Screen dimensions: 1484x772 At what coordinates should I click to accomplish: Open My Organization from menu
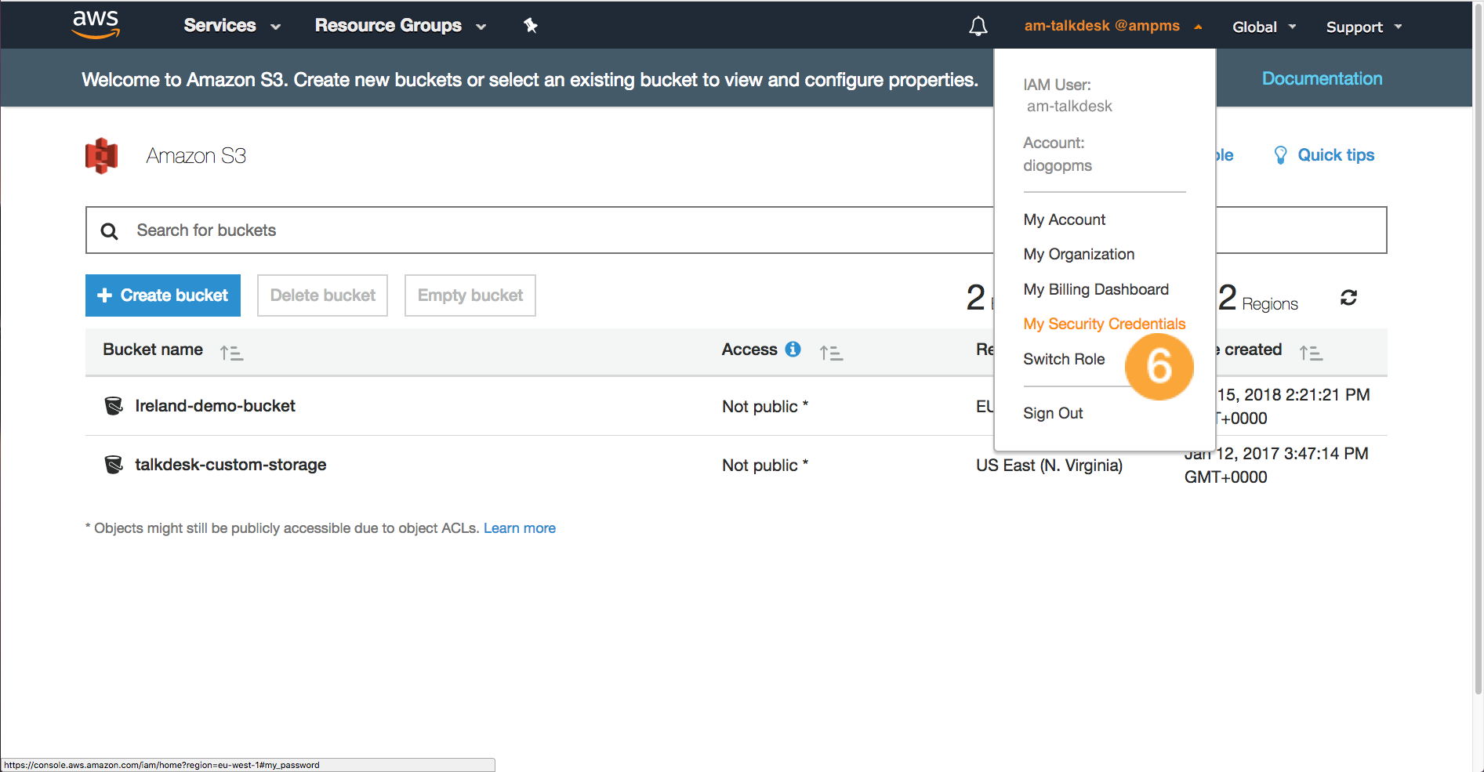(1079, 254)
